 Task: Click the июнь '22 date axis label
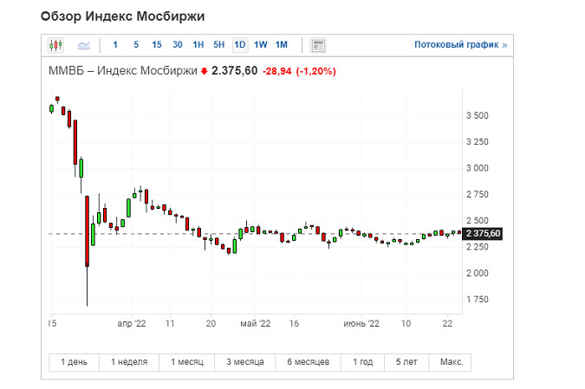pyautogui.click(x=361, y=323)
